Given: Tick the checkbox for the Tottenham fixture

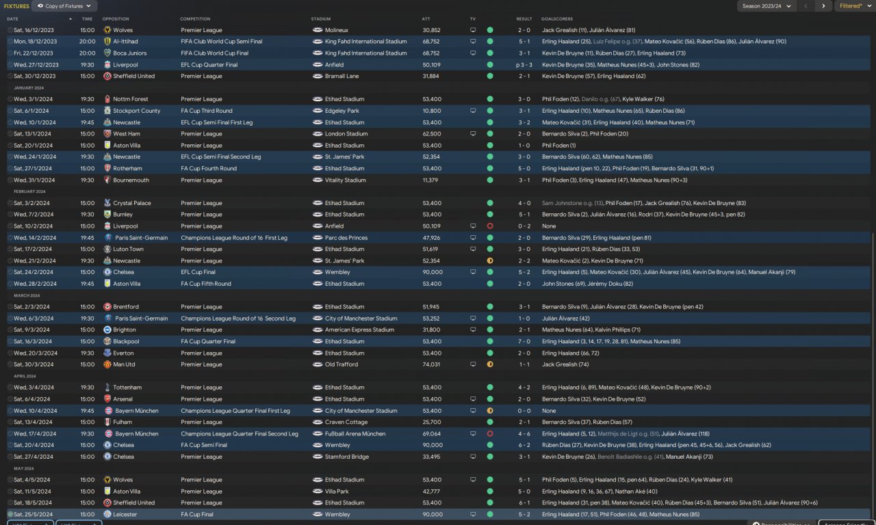Looking at the screenshot, I should tap(10, 388).
